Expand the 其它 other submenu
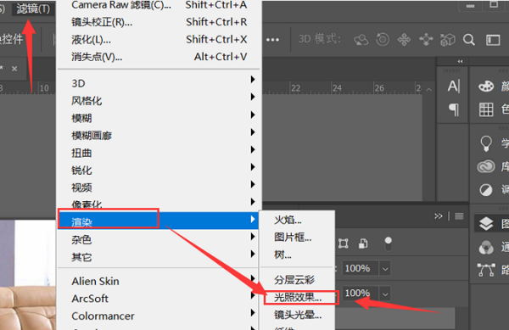Viewport: 509px width, 330px height. click(x=159, y=257)
